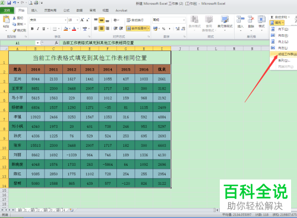Switch to the Acrobat tab

click(x=121, y=11)
